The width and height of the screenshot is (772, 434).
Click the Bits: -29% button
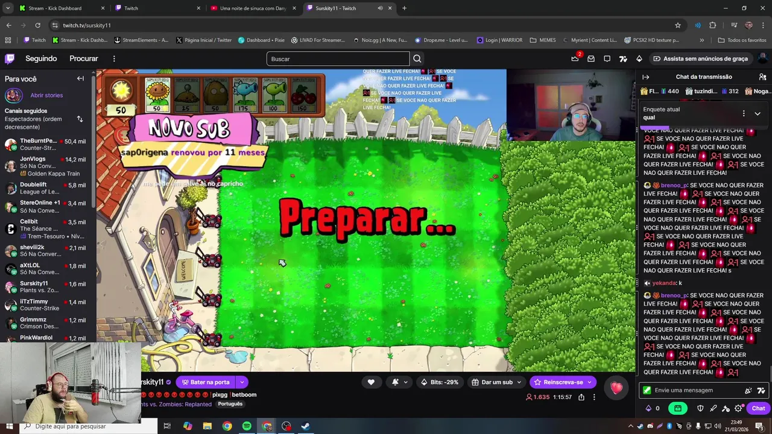coord(440,382)
